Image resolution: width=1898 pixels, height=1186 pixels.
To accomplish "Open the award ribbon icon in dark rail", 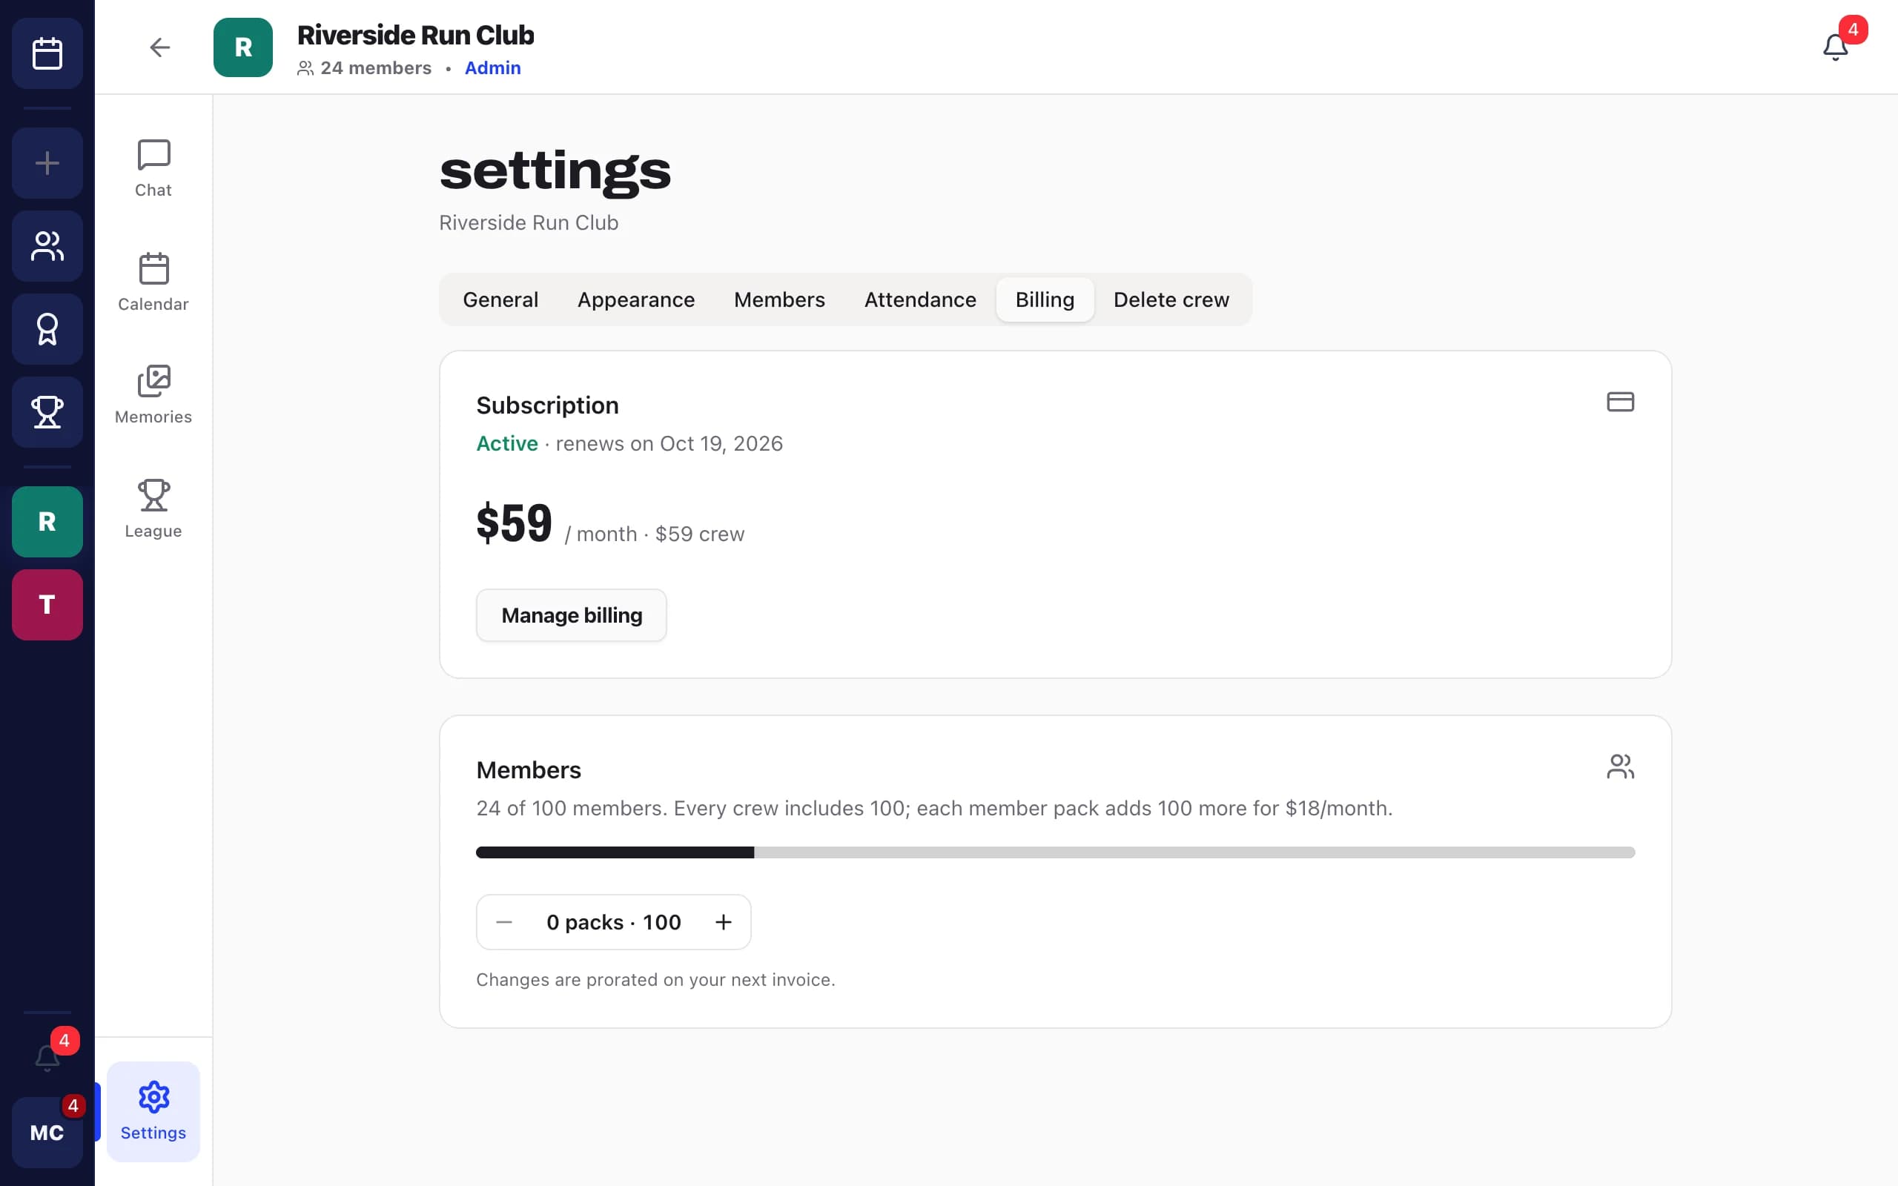I will (x=47, y=328).
